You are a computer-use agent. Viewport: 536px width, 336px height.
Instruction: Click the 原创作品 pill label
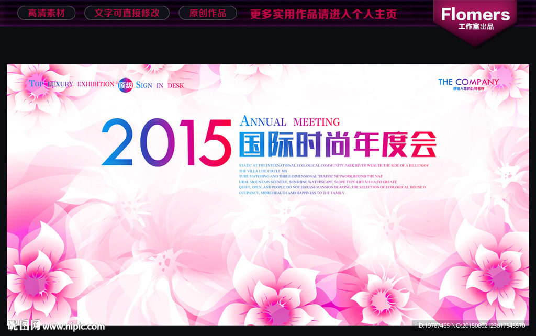[207, 13]
